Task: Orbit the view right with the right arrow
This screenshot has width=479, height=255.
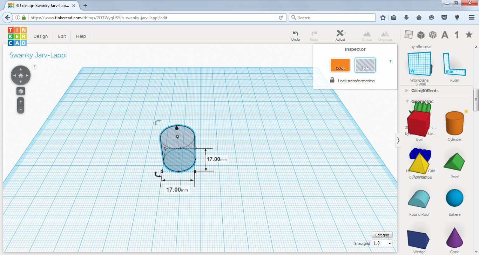Action: pos(27,75)
